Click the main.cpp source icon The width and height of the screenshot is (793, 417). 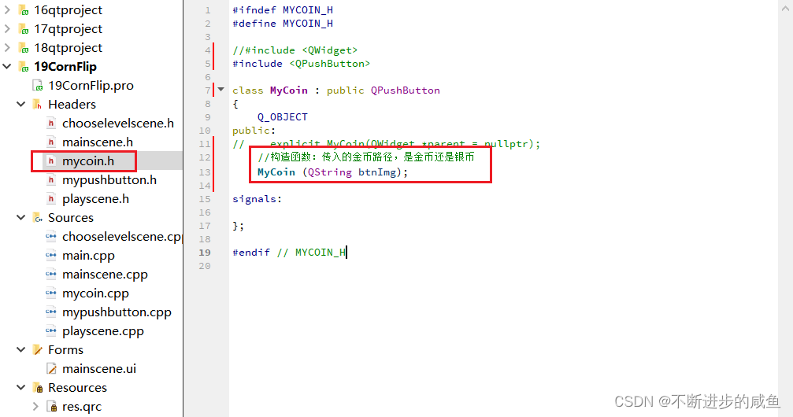tap(51, 255)
